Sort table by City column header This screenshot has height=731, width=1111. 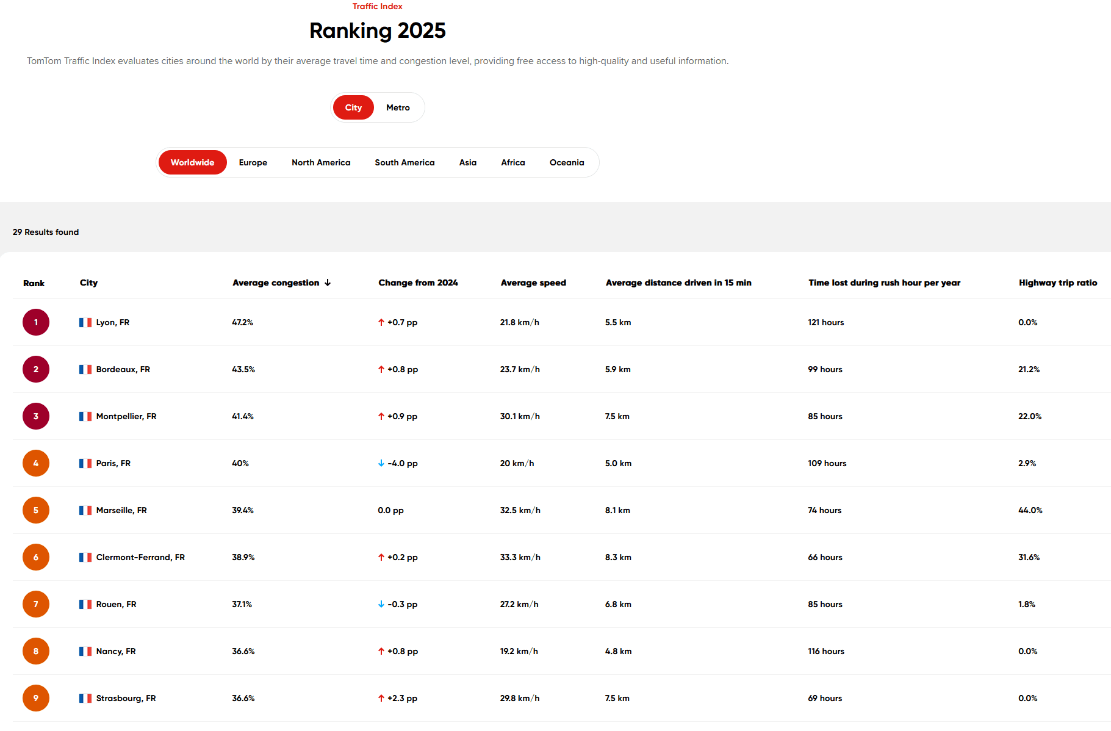(88, 283)
